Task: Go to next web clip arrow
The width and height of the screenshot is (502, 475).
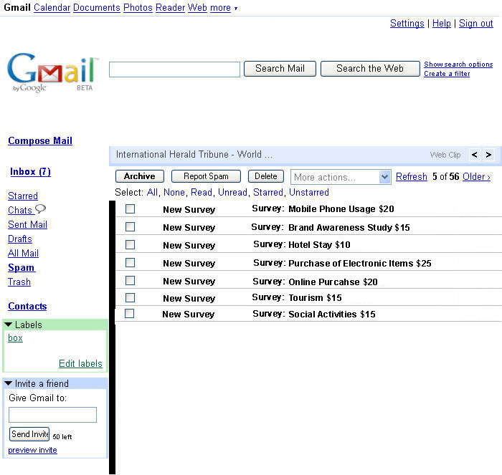Action: pos(488,155)
